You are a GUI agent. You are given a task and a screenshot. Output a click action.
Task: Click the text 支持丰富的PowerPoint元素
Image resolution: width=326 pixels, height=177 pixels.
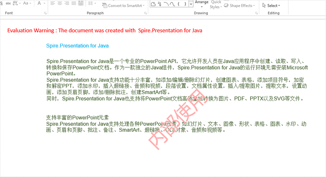pyautogui.click(x=77, y=117)
